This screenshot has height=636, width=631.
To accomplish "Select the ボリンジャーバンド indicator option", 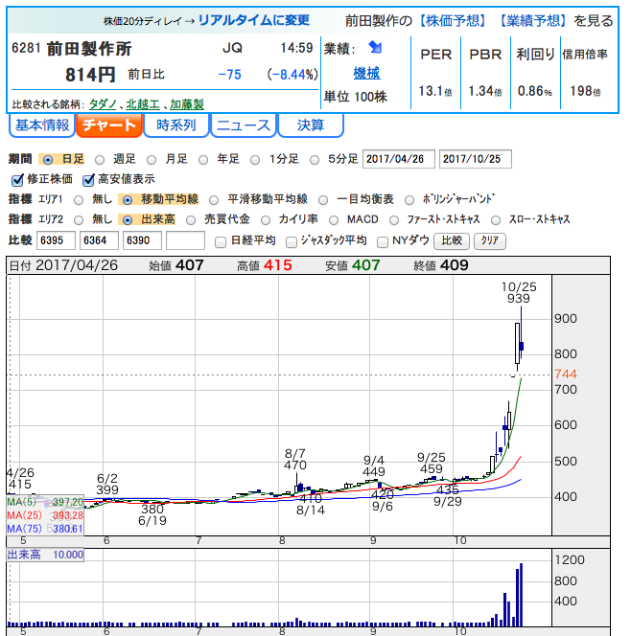I will pyautogui.click(x=409, y=200).
